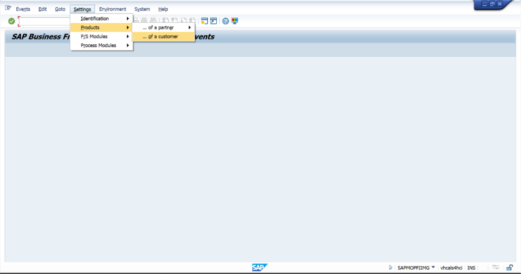Viewport: 521px width, 274px height.
Task: Click the Create New Session toolbar icon
Action: tap(204, 21)
